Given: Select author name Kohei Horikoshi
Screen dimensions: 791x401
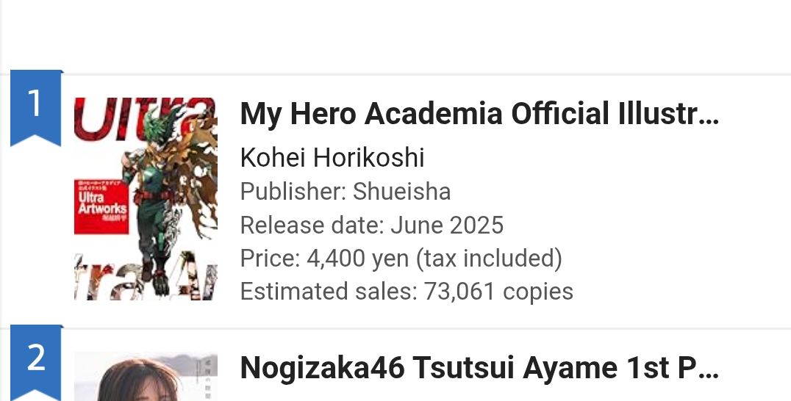Looking at the screenshot, I should pos(332,158).
